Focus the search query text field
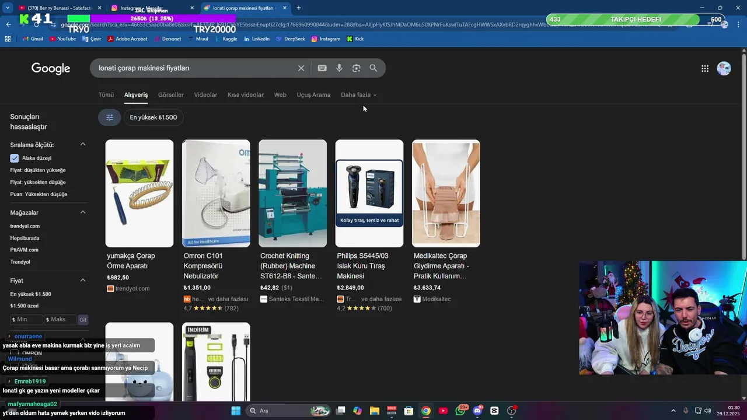This screenshot has width=747, height=420. [196, 68]
